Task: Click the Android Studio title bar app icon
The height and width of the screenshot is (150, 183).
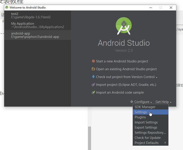Action: click(x=7, y=8)
